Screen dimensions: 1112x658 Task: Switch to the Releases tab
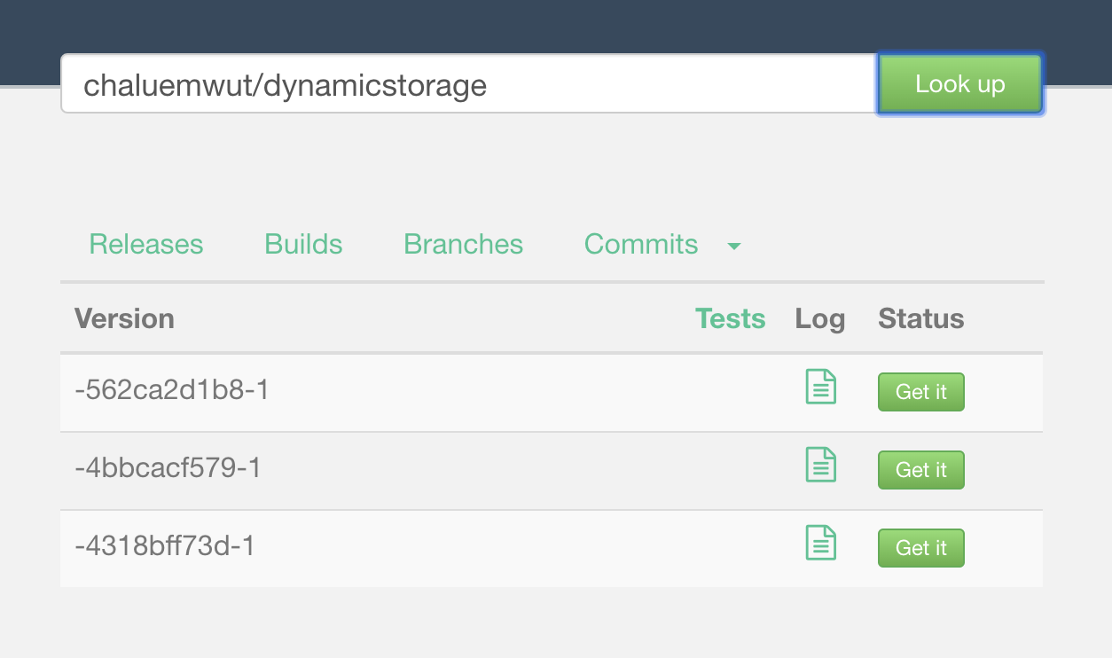pyautogui.click(x=146, y=245)
